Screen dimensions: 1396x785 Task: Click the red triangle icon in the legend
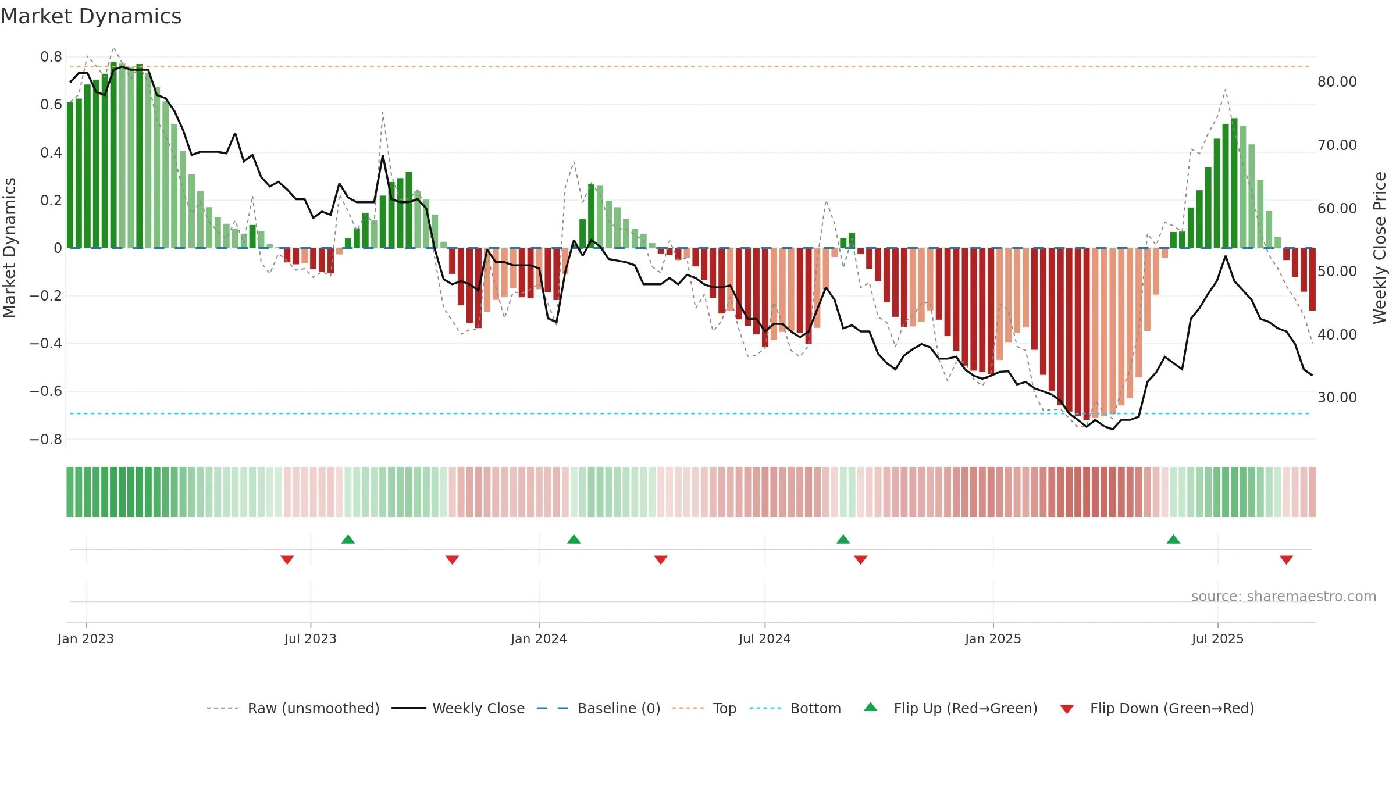pos(1067,709)
